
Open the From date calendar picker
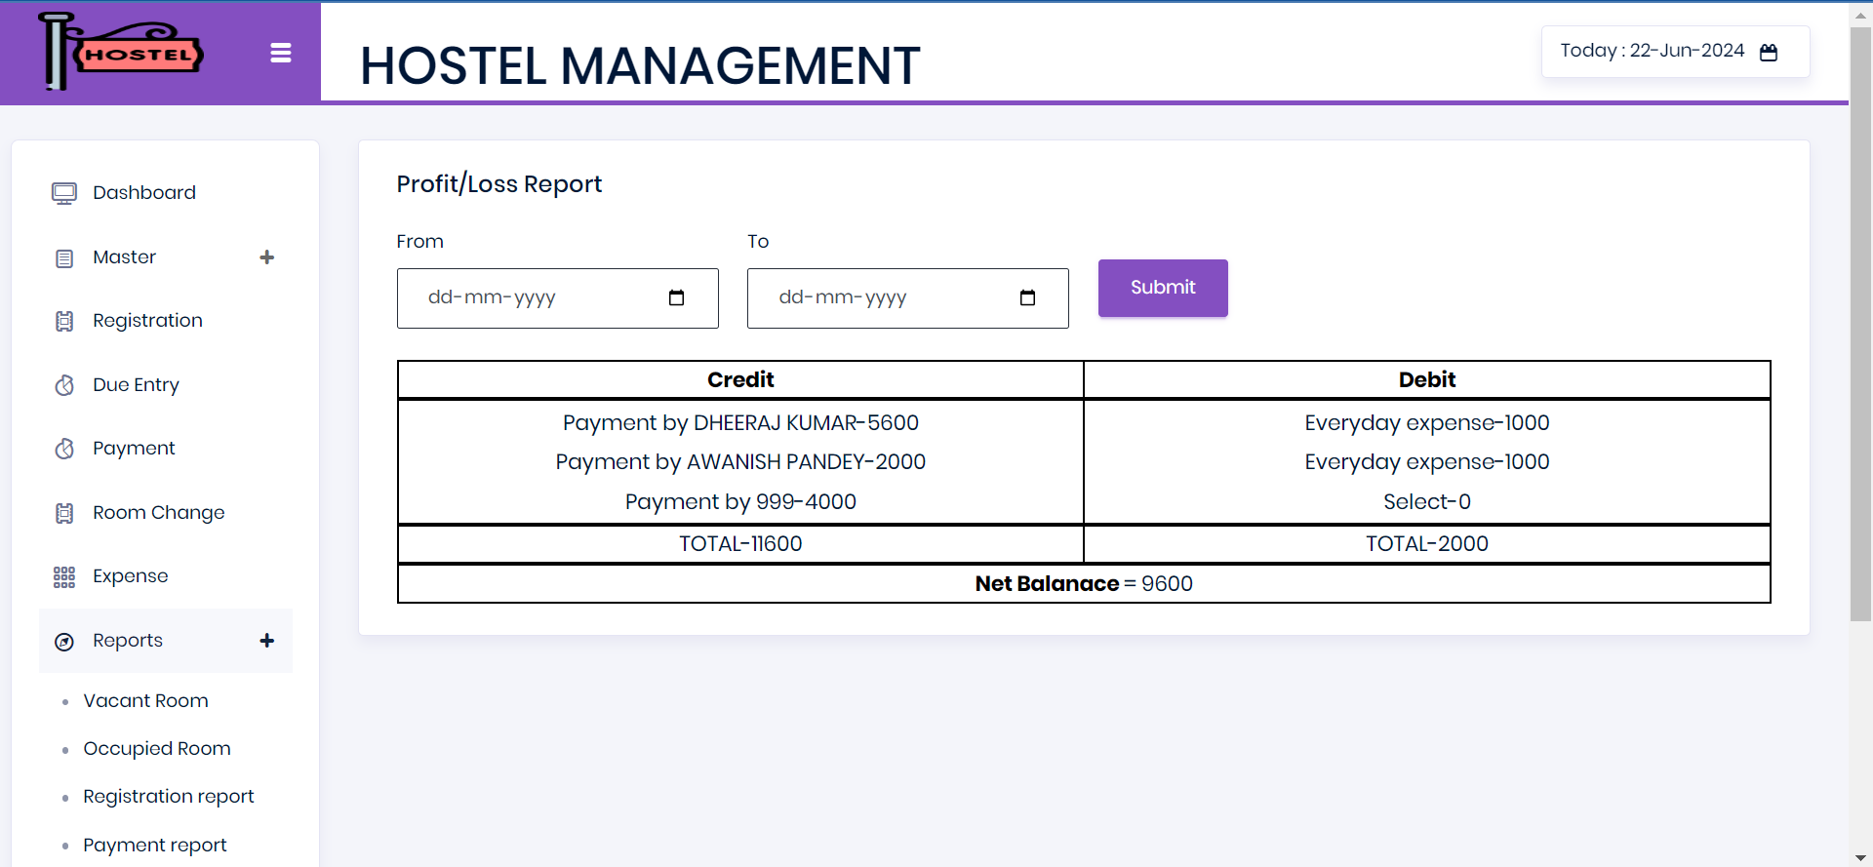coord(676,297)
